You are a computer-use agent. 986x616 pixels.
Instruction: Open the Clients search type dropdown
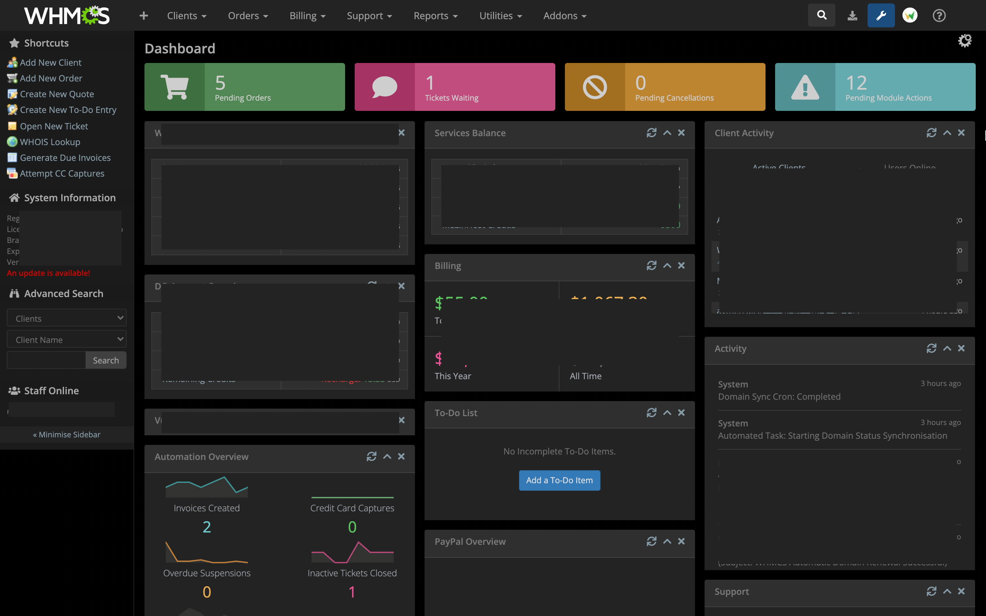(x=66, y=318)
